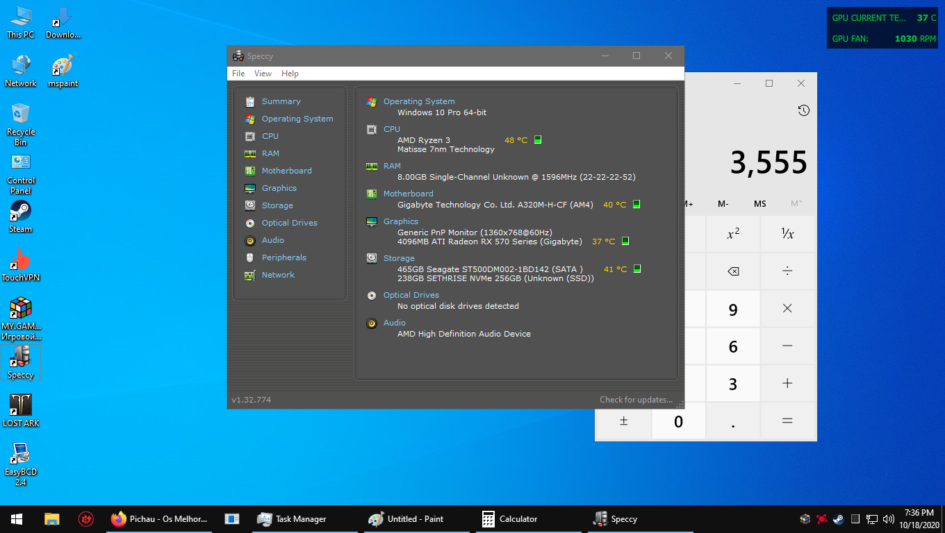The width and height of the screenshot is (945, 533).
Task: Open the Calculator history panel
Action: (x=804, y=110)
